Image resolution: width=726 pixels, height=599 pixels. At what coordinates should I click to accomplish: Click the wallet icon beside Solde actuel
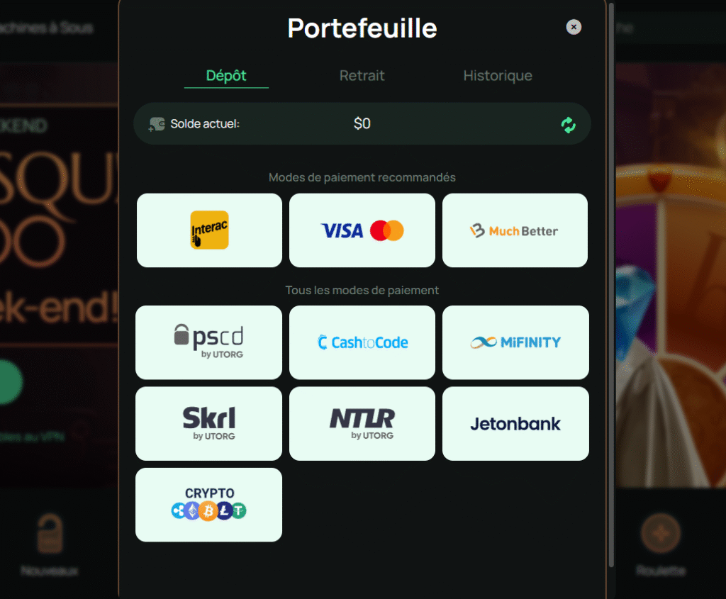tap(157, 124)
